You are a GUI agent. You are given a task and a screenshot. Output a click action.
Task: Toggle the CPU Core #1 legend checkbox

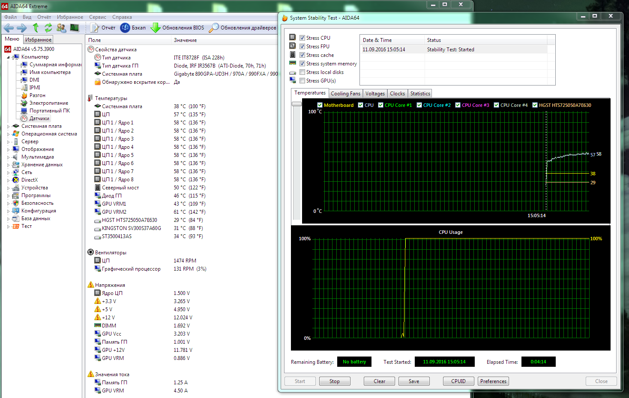tap(380, 105)
